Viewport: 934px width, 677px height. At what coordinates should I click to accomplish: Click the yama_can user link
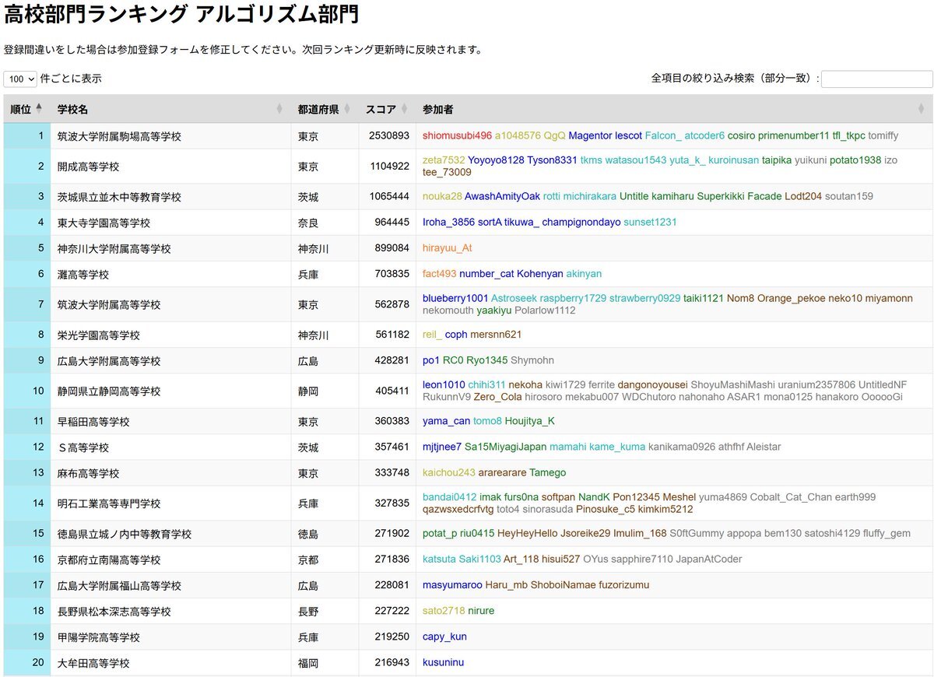click(x=446, y=420)
